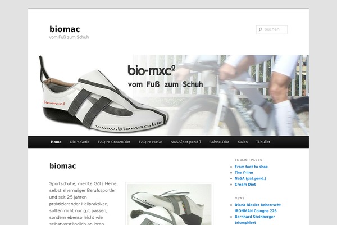Open the Ti-bullet menu item
This screenshot has width=337, height=225.
263,142
